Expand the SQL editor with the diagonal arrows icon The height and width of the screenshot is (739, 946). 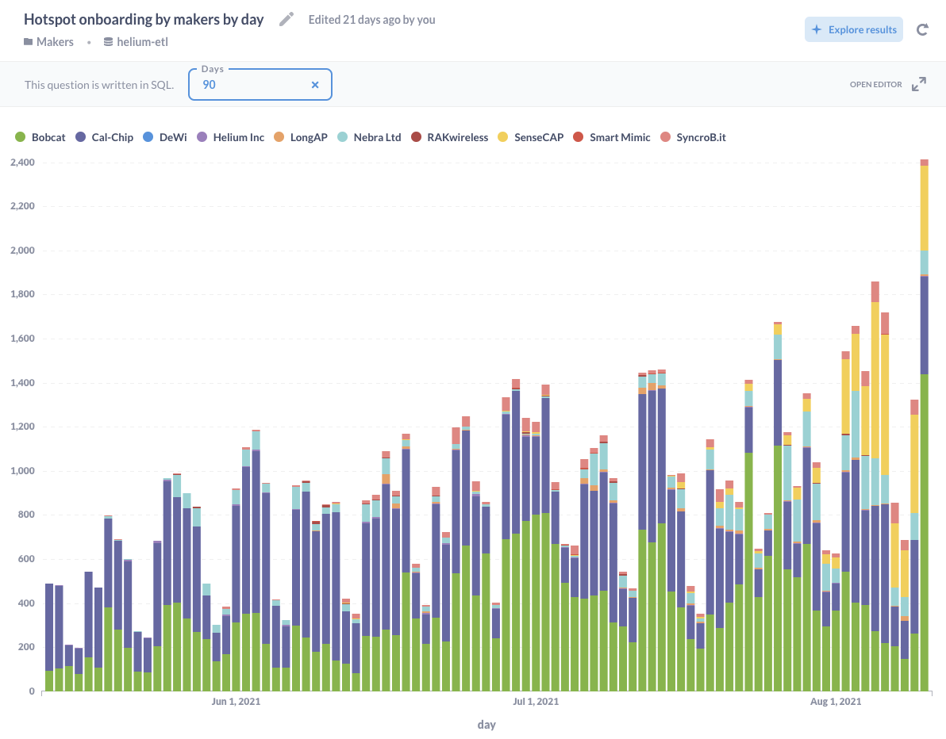[x=919, y=84]
